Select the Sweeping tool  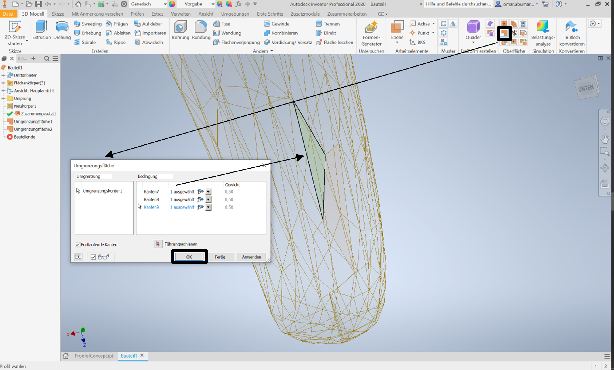coord(88,24)
